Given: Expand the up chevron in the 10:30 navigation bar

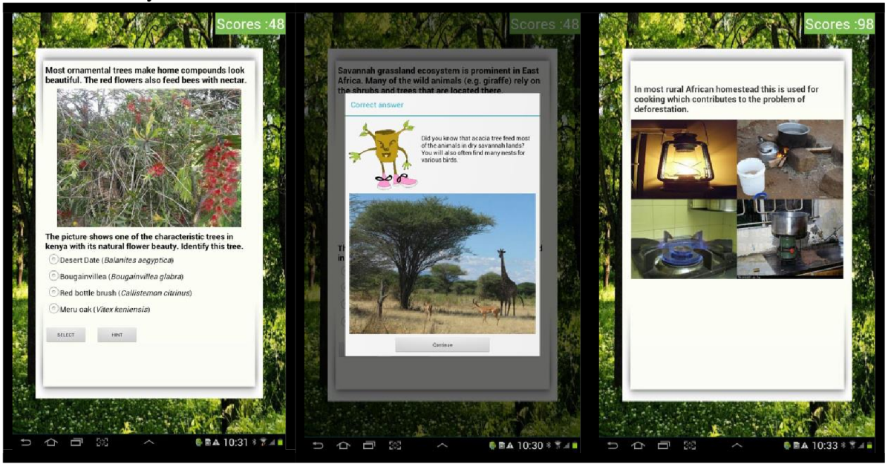Looking at the screenshot, I should coord(442,445).
